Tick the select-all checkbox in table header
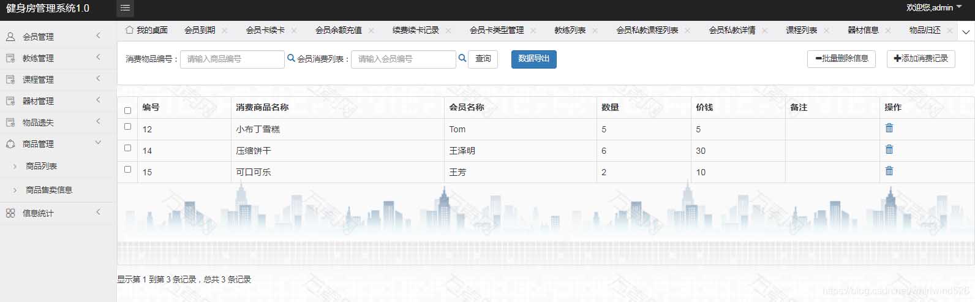The image size is (975, 302). click(x=127, y=110)
